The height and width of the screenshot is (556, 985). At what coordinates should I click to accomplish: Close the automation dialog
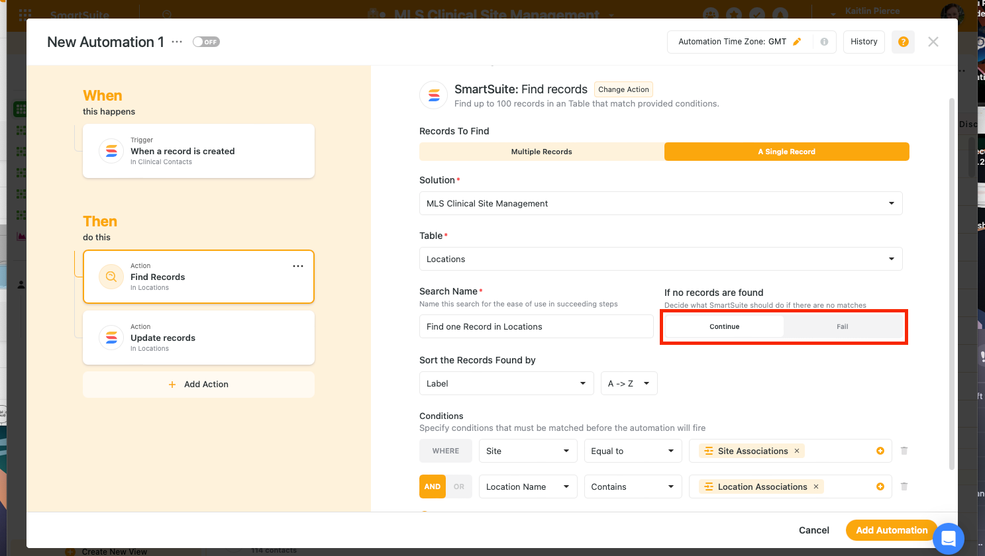(x=933, y=42)
